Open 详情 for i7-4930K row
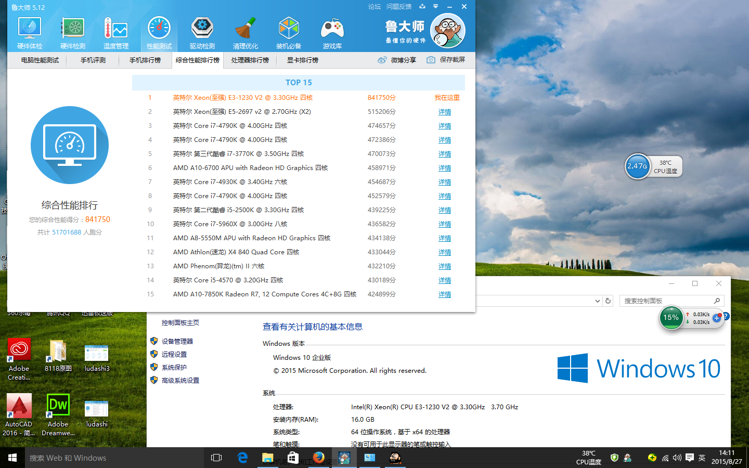This screenshot has height=468, width=749. tap(445, 182)
